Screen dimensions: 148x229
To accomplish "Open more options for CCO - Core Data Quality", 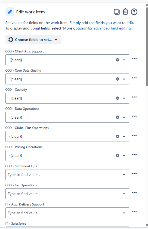I will 134,78.
